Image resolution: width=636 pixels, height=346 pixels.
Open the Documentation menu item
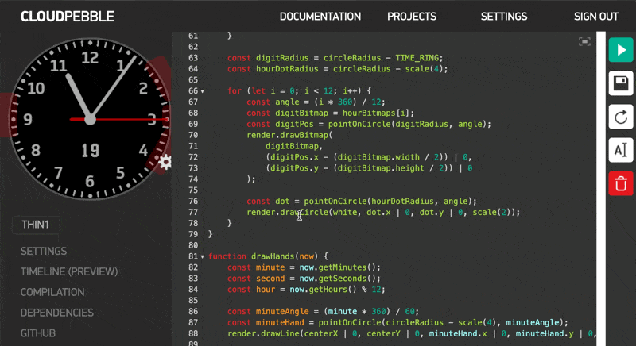tap(320, 16)
